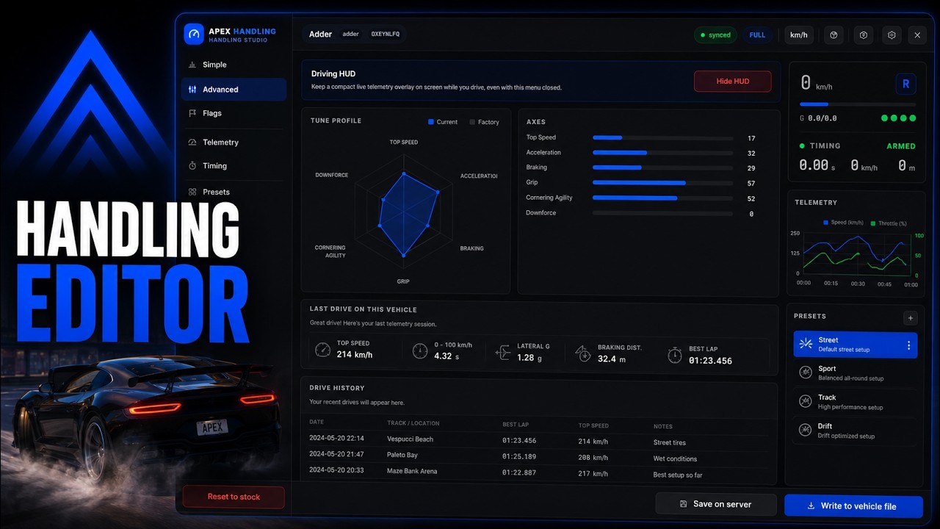Adjust the Top Speed axis slider
Image resolution: width=940 pixels, height=529 pixels.
(x=662, y=138)
